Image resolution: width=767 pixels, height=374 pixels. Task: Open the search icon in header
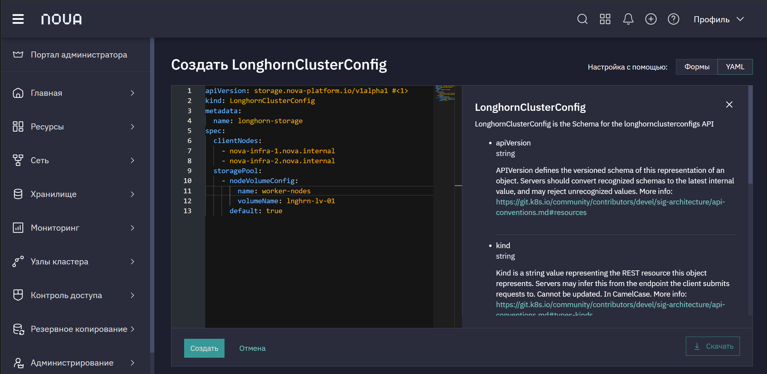point(582,19)
